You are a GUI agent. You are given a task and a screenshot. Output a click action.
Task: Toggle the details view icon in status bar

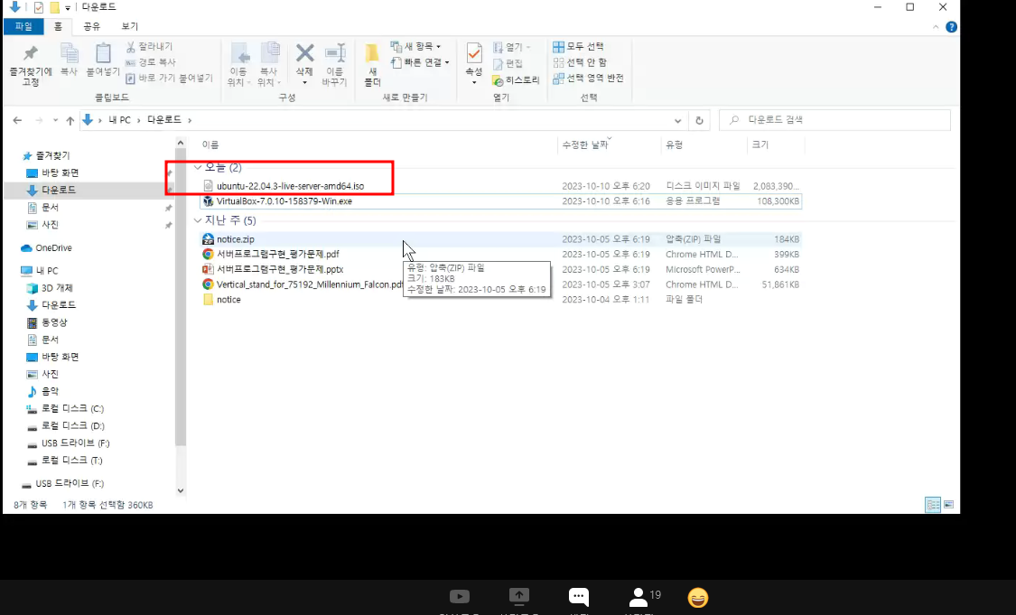(932, 504)
